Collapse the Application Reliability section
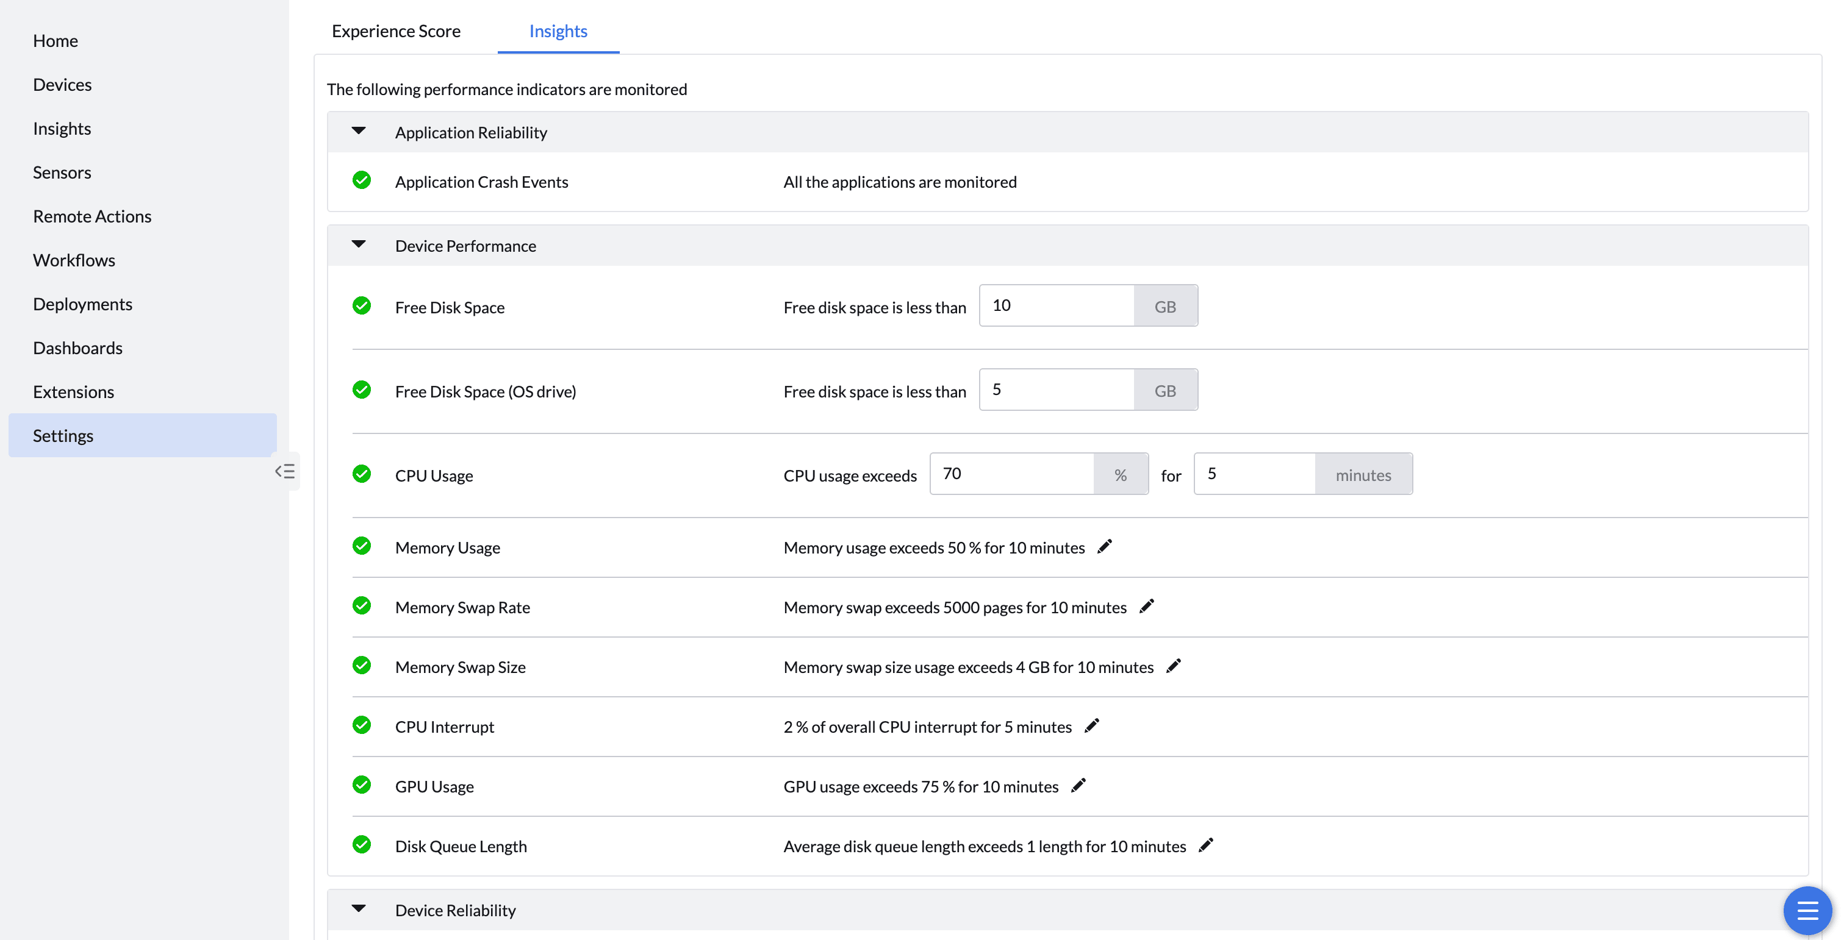 click(x=359, y=130)
